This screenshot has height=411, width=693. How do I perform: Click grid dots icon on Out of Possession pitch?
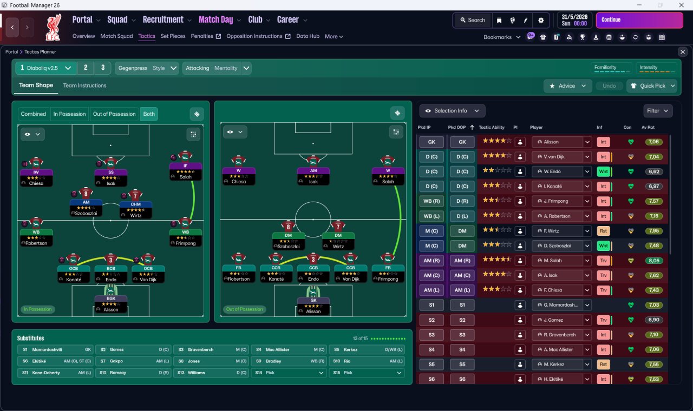396,132
